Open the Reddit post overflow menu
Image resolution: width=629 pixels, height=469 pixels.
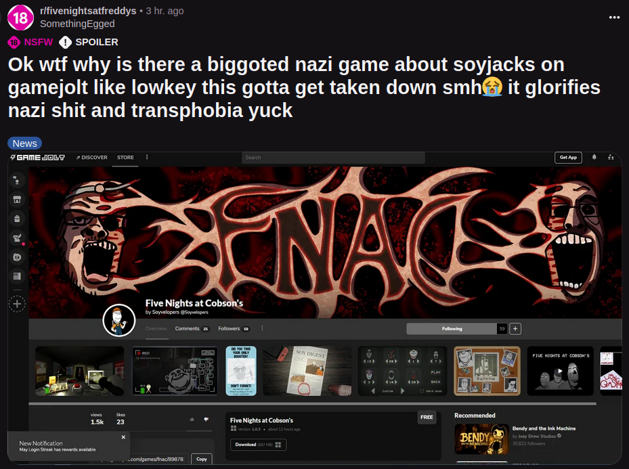click(614, 17)
